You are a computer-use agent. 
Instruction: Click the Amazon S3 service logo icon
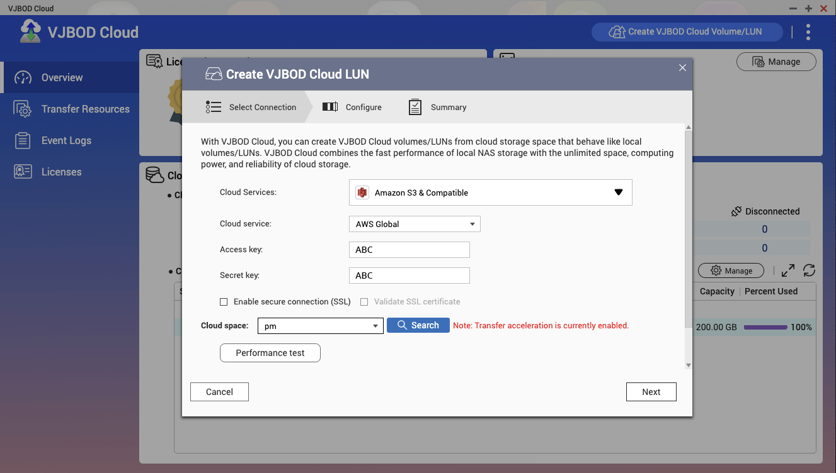coord(362,192)
